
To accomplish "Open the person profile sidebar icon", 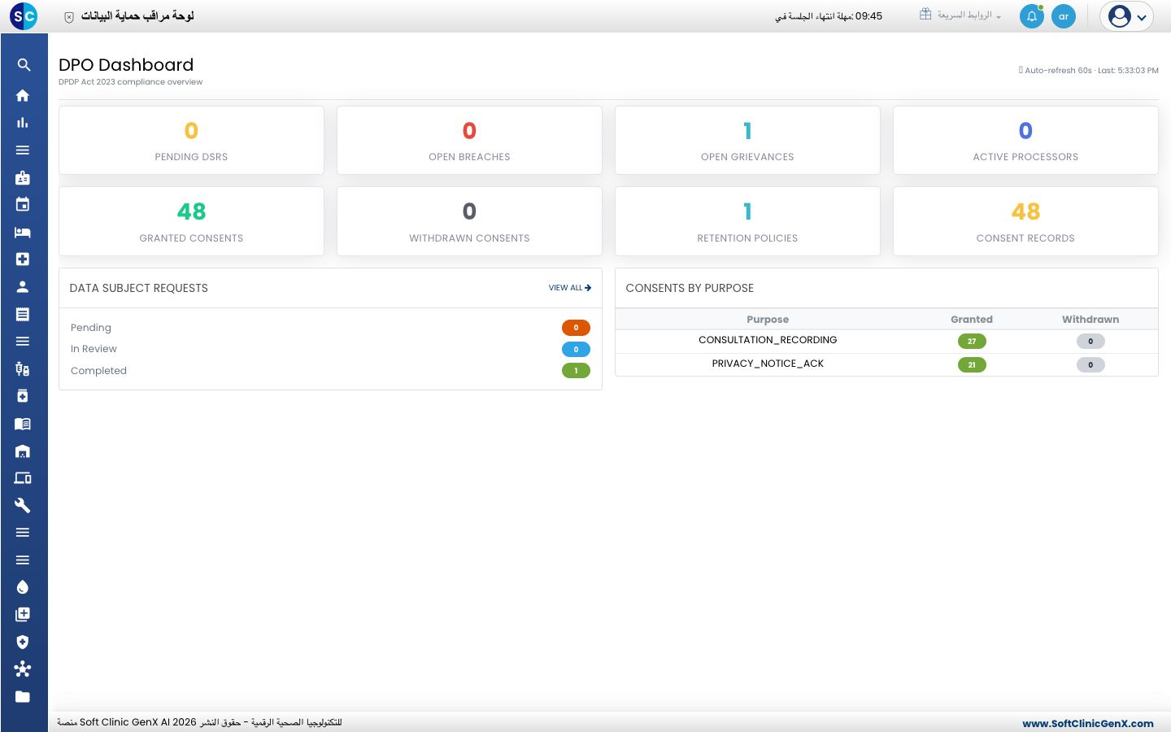I will (23, 286).
